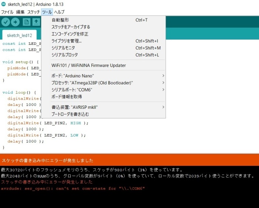The width and height of the screenshot is (259, 208).
Task: Open the 編集 menu
Action: (20, 12)
